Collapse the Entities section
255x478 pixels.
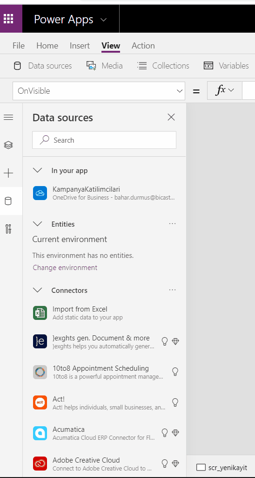[37, 224]
